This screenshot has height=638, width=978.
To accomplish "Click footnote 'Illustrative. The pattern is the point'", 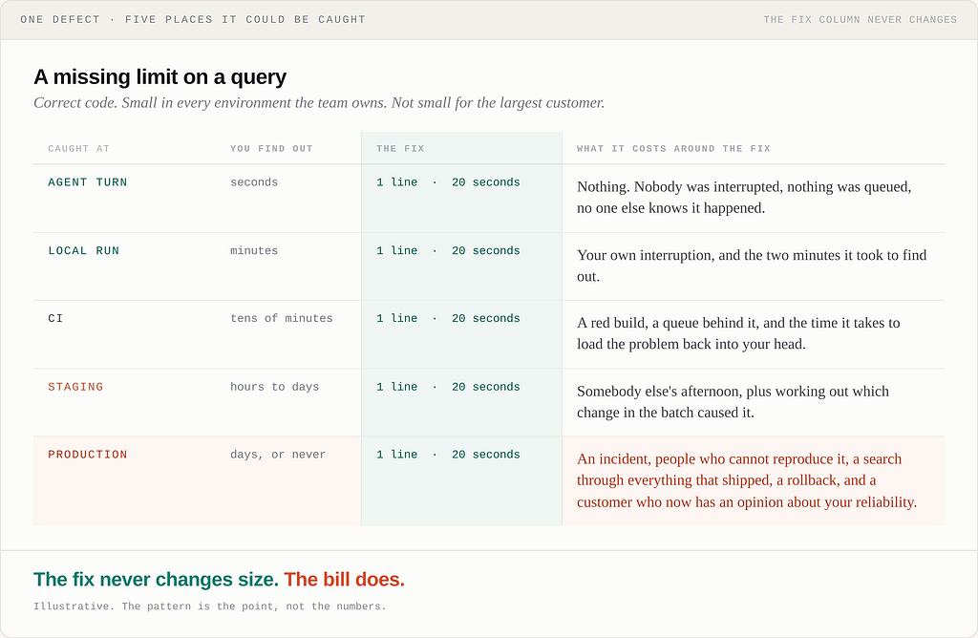I will [209, 606].
